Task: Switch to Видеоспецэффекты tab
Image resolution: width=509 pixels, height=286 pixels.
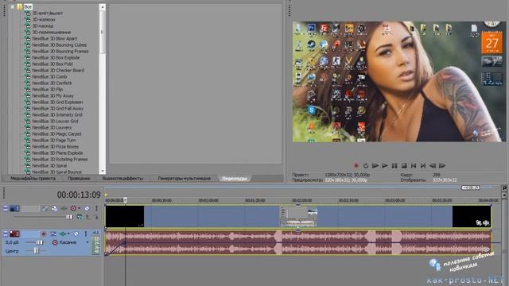Action: (122, 178)
